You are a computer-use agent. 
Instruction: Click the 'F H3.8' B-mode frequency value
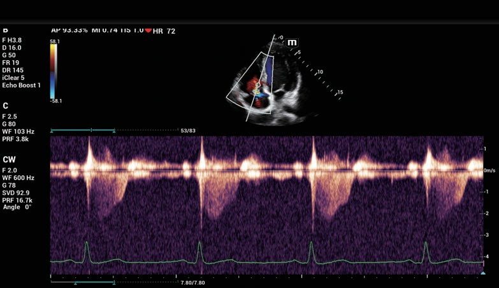pyautogui.click(x=11, y=40)
